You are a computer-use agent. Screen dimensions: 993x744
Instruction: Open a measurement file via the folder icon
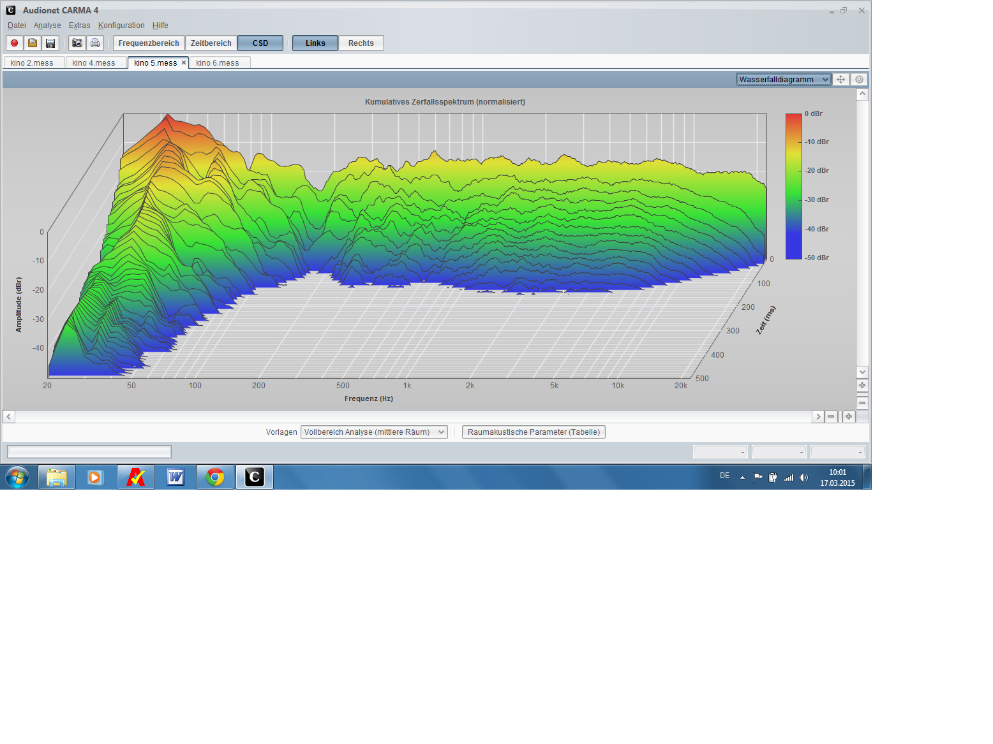pos(33,43)
